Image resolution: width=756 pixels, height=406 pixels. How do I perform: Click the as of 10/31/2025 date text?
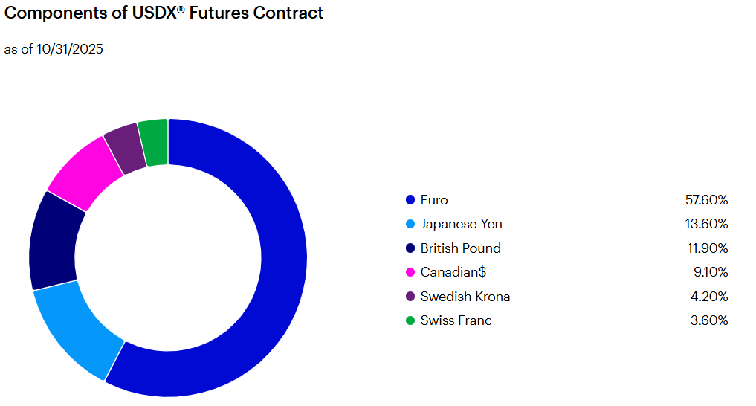tap(54, 49)
